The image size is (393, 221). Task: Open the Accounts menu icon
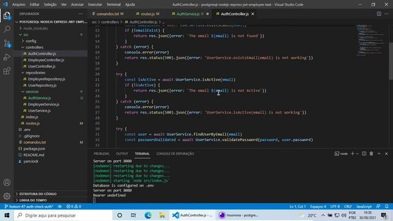pos(7,182)
